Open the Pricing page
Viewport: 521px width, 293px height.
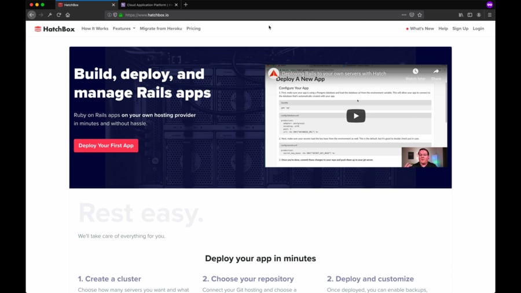pos(193,28)
